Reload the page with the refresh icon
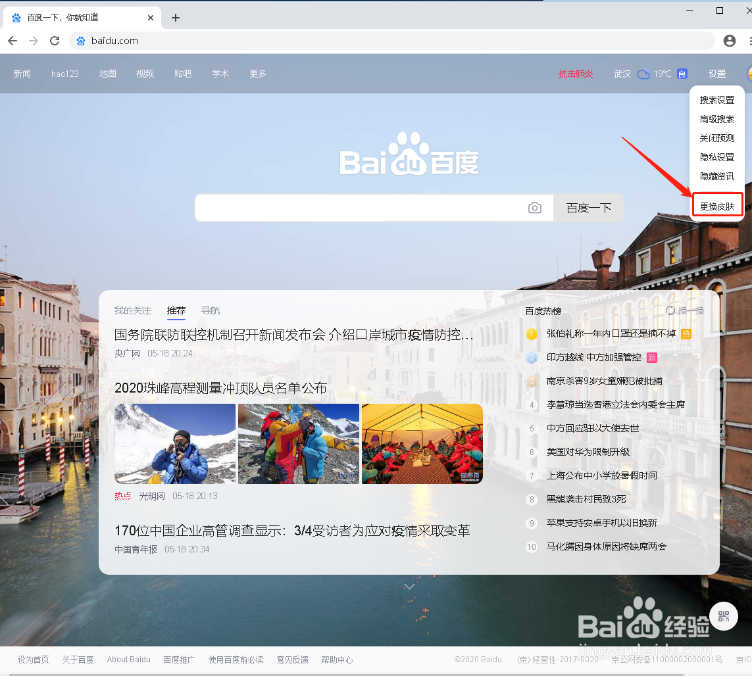Screen dimensions: 752x676 pos(55,41)
